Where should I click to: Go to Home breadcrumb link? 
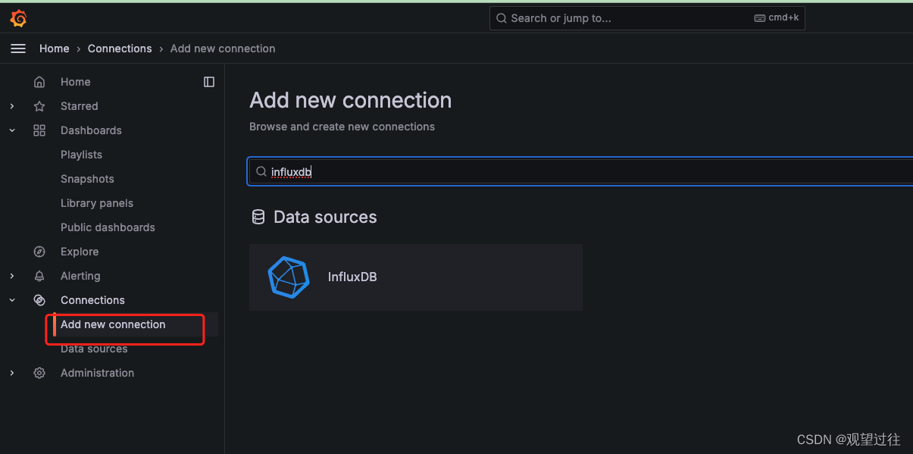[x=55, y=49]
